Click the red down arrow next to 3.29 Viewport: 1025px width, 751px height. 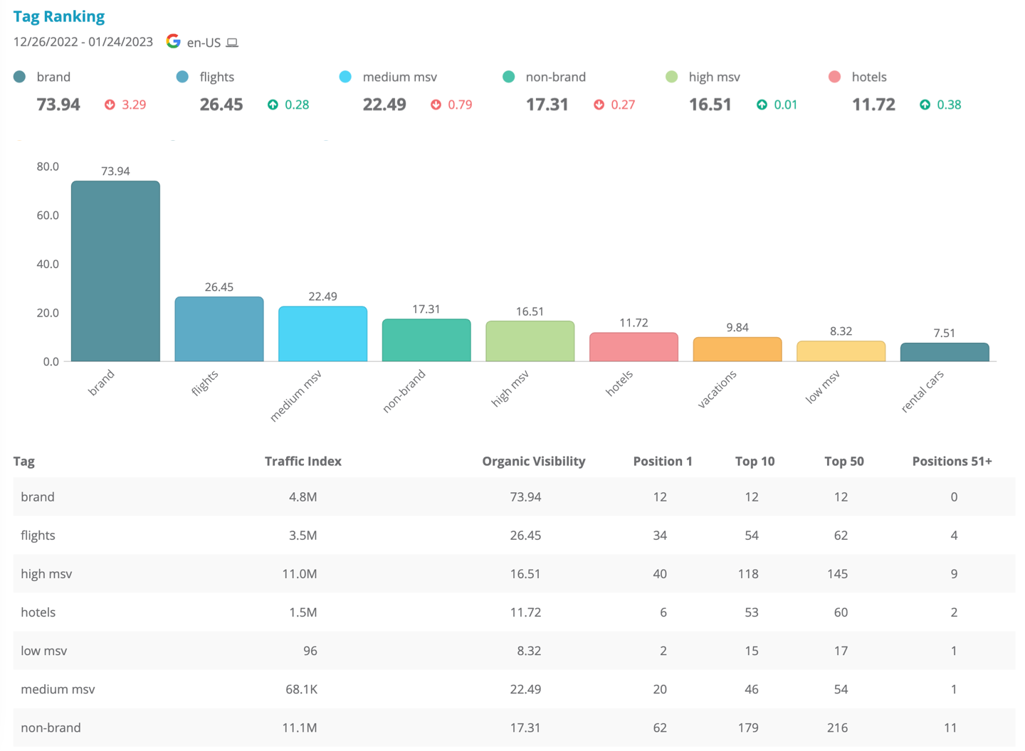pyautogui.click(x=110, y=105)
